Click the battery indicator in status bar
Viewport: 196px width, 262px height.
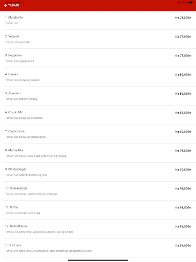point(190,2)
